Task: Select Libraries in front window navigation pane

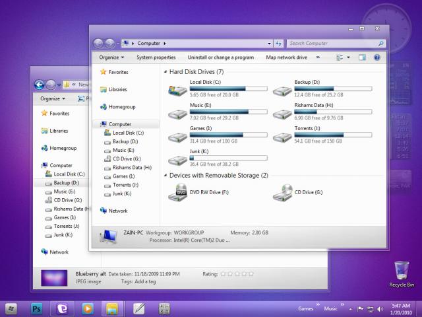Action: (x=113, y=90)
